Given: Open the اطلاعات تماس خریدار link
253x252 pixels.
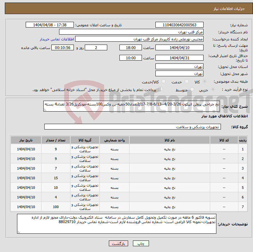Looking at the screenshot, I should (x=57, y=39).
